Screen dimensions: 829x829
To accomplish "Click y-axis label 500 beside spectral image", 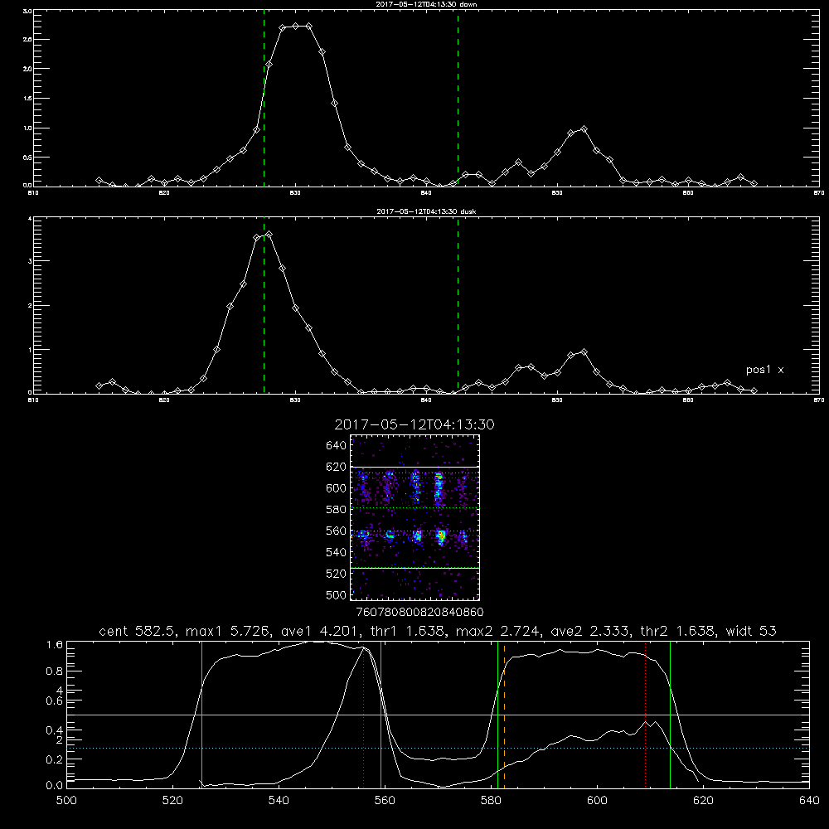I will [337, 594].
